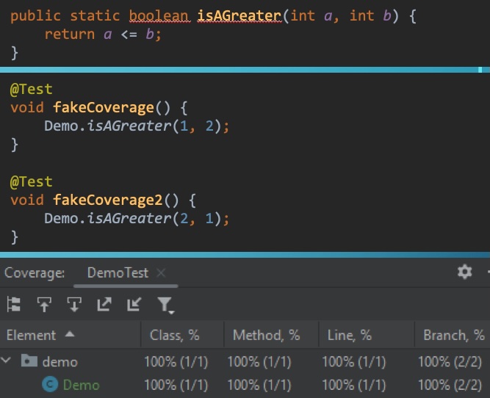Click the Demo class icon
The height and width of the screenshot is (398, 490).
(x=51, y=385)
